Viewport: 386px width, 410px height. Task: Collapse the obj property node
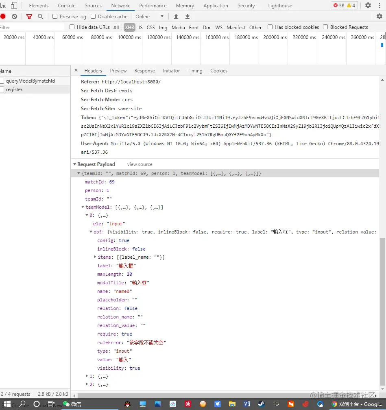point(91,232)
